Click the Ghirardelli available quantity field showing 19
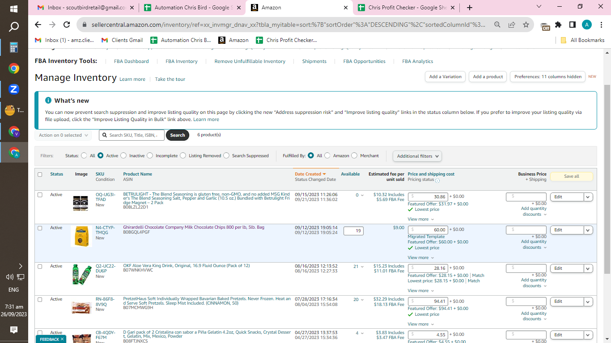 353,231
